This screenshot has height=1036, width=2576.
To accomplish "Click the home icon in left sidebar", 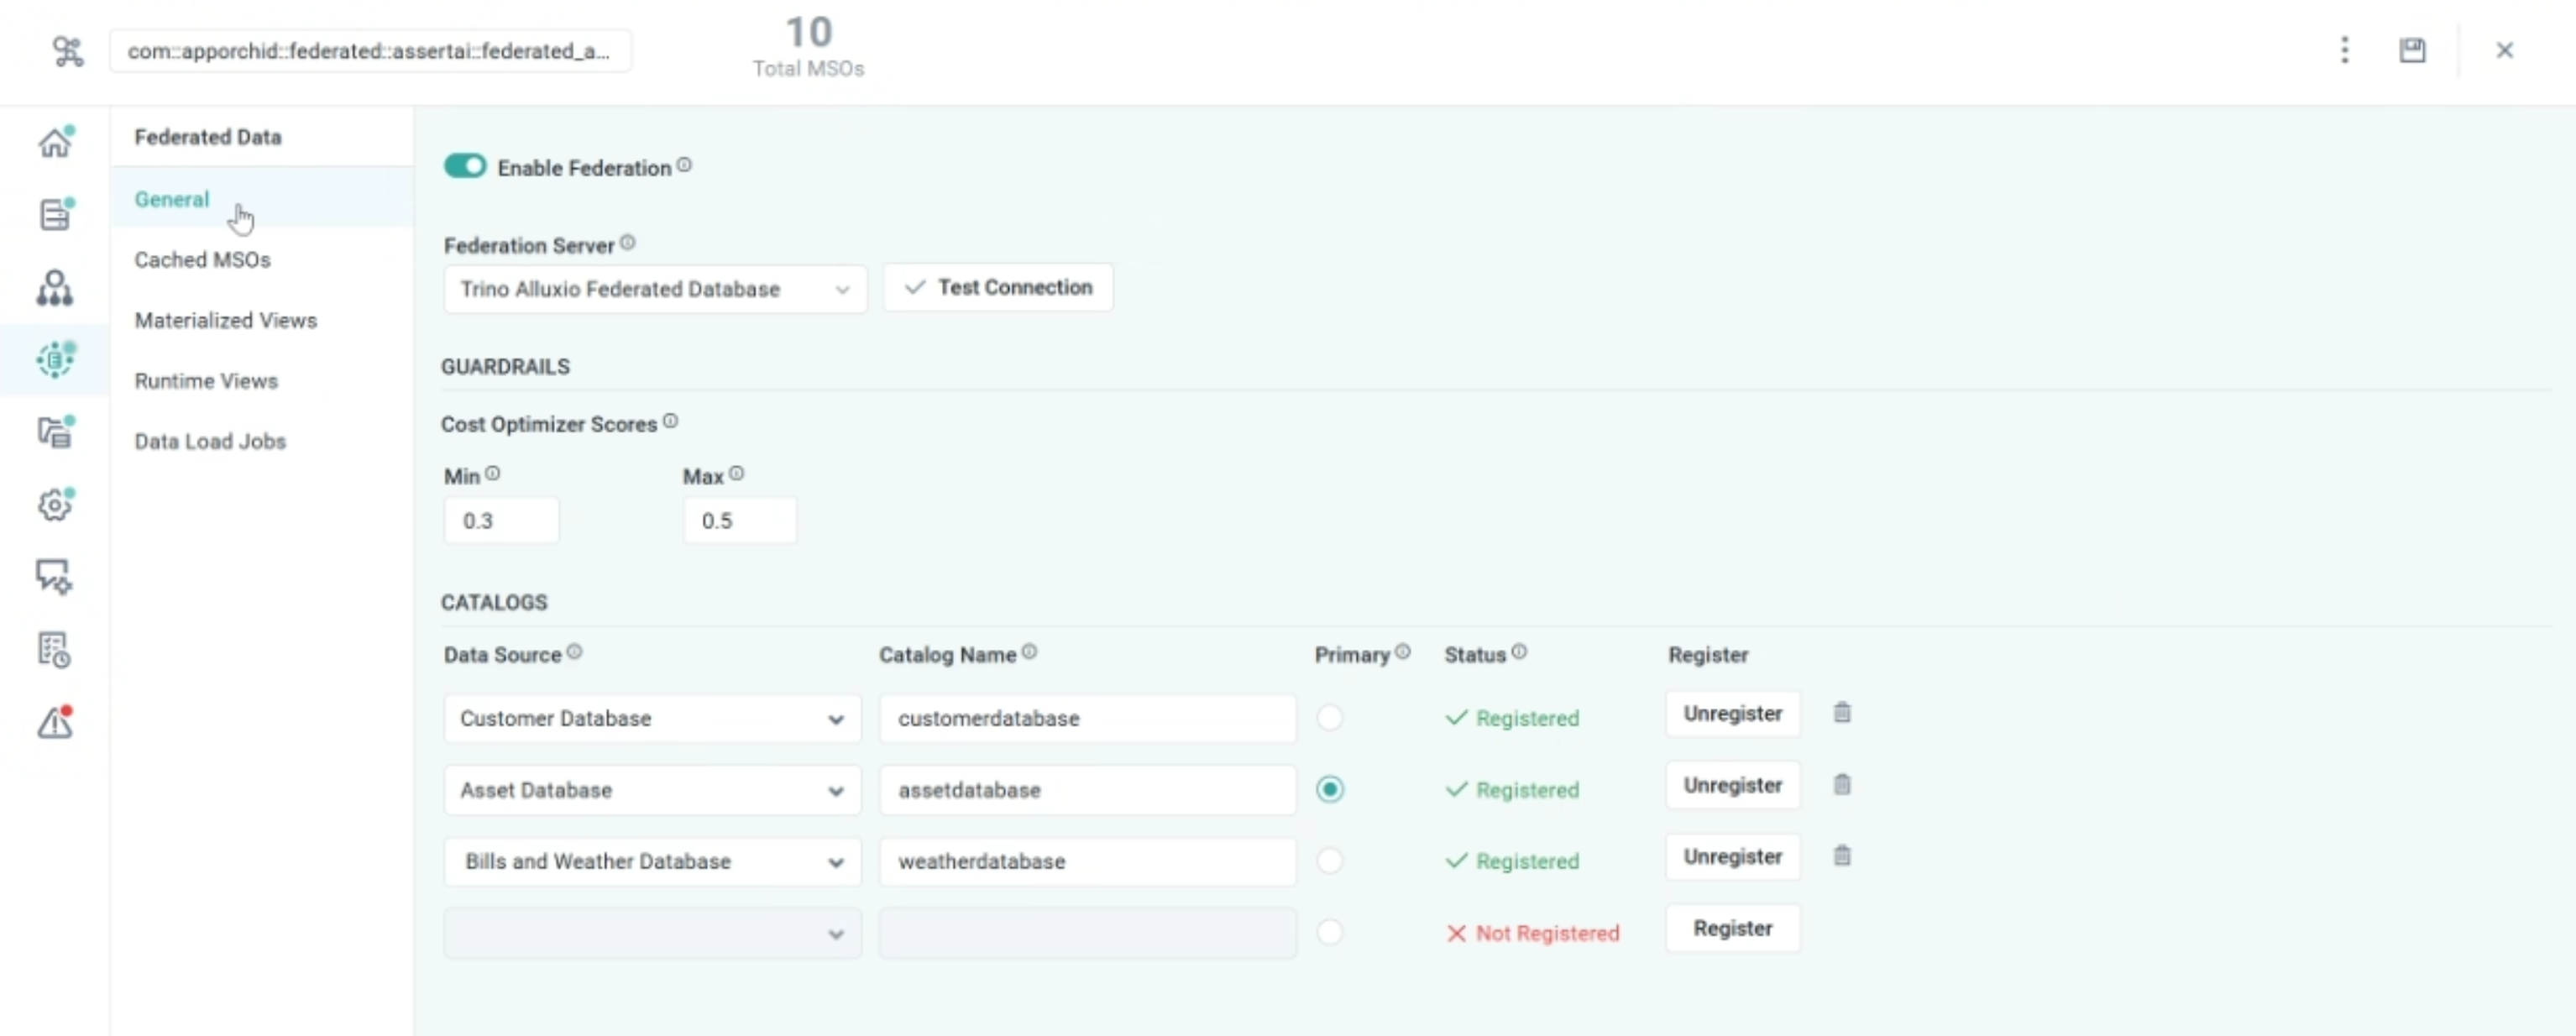I will point(55,143).
